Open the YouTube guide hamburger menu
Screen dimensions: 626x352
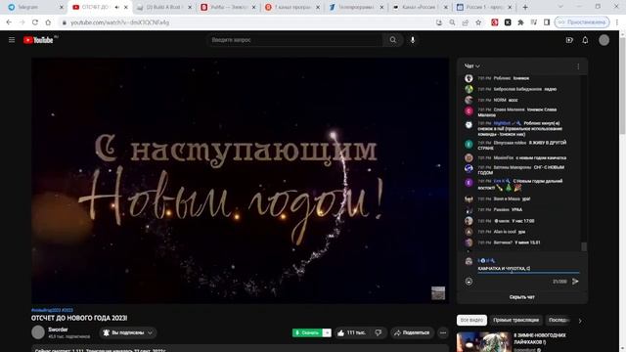point(12,40)
